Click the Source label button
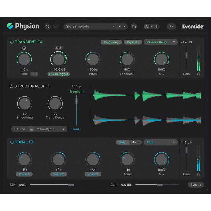 20,129
